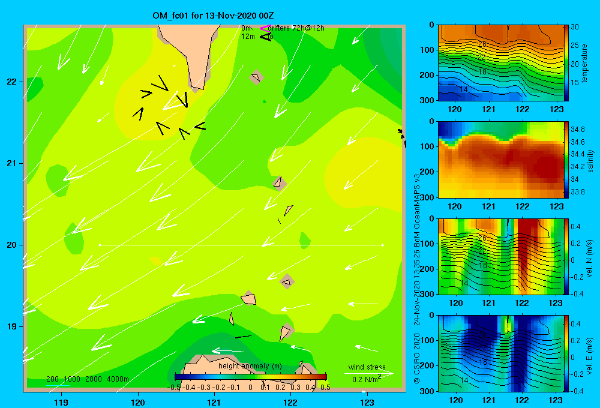Viewport: 600px width, 408px height.
Task: Click the left endpoint of the 20N section line
Action: pyautogui.click(x=100, y=245)
